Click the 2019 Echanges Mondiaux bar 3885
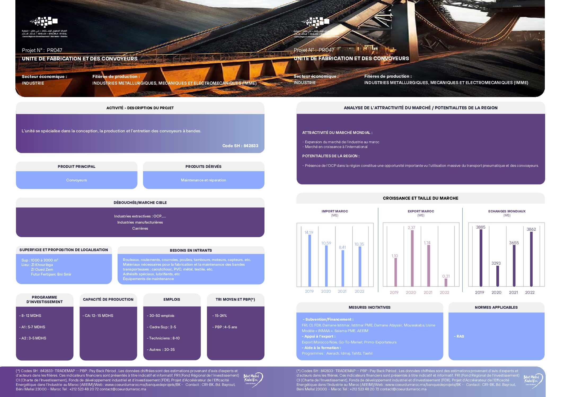Screen dimensions: 561x397 (x=481, y=257)
